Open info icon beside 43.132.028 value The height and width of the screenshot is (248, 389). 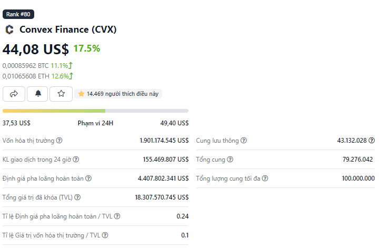tap(372, 141)
